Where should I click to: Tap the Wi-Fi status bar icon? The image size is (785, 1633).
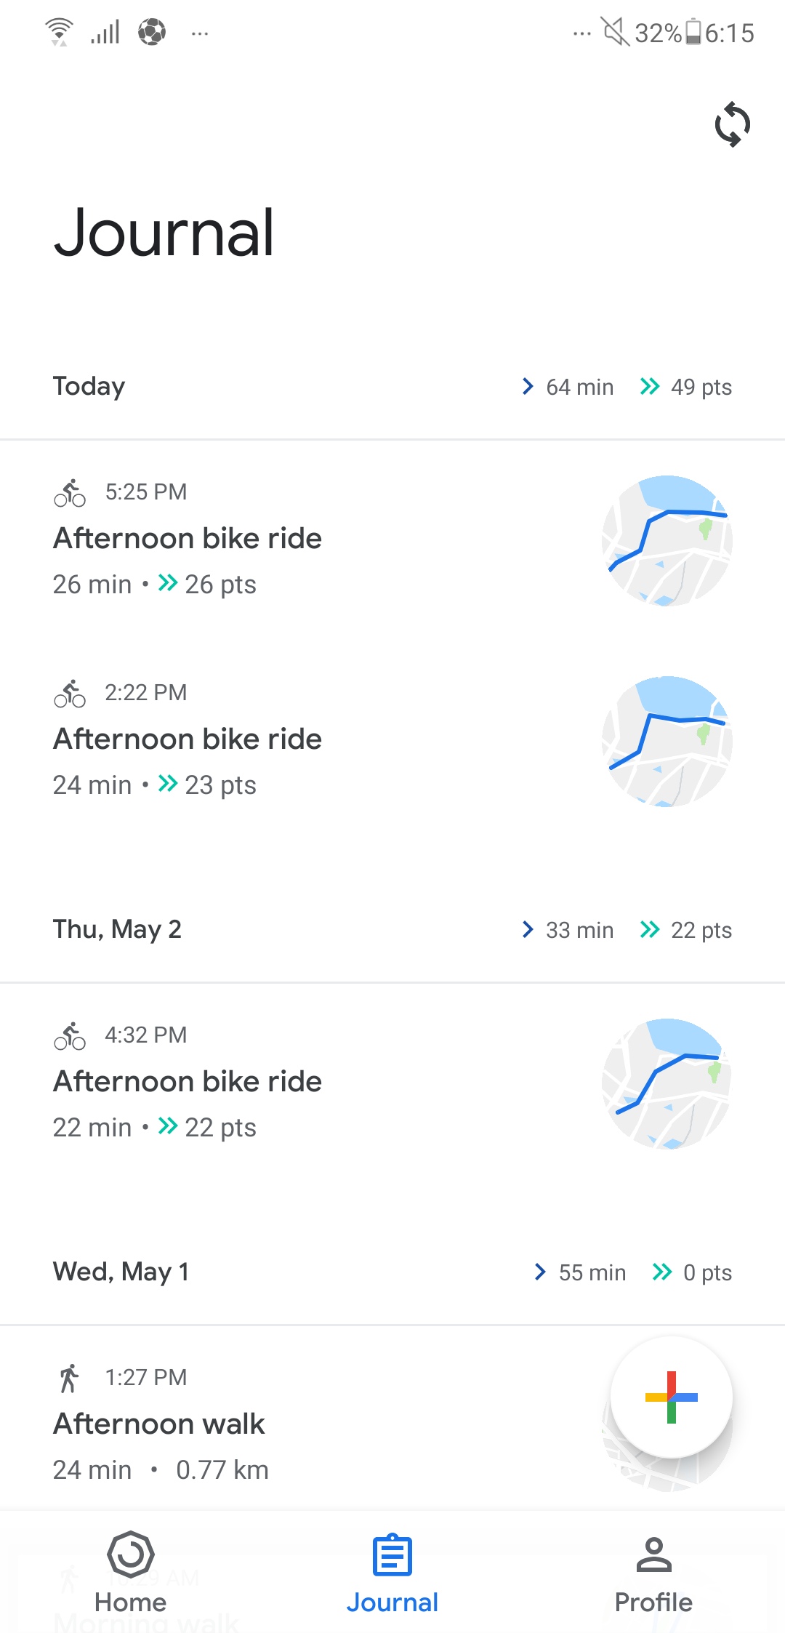(x=59, y=32)
